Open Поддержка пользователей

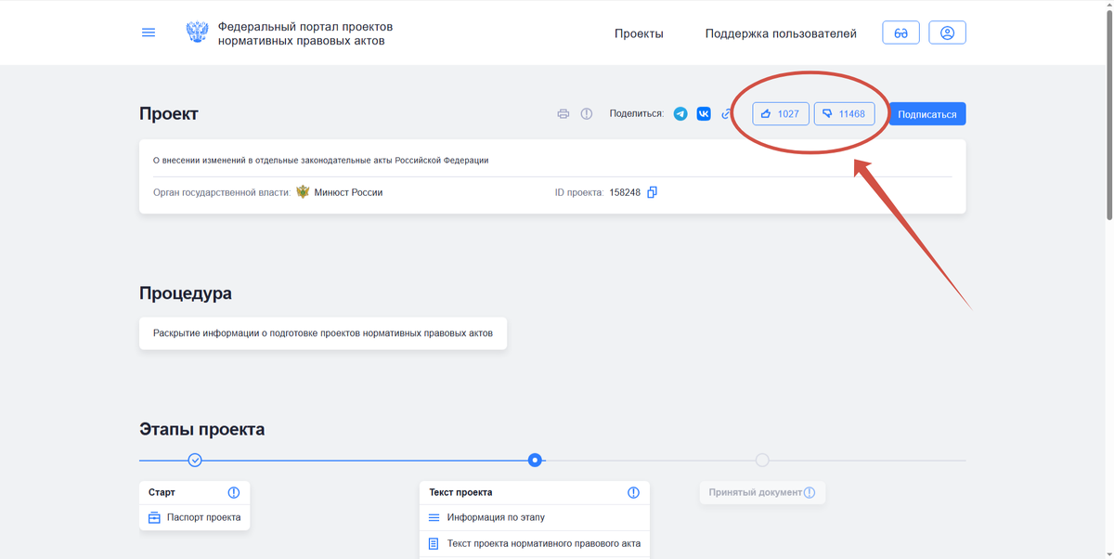(779, 33)
